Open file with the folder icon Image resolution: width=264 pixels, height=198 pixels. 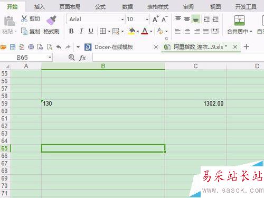(3, 47)
